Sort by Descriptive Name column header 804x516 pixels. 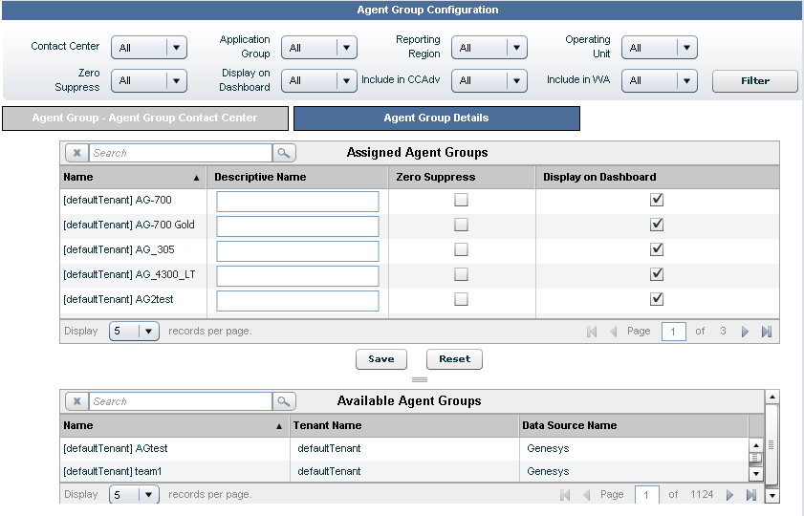tap(297, 178)
